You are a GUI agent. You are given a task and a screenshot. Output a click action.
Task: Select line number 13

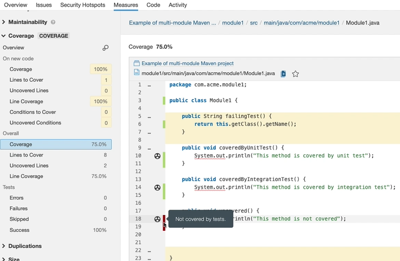(x=138, y=179)
